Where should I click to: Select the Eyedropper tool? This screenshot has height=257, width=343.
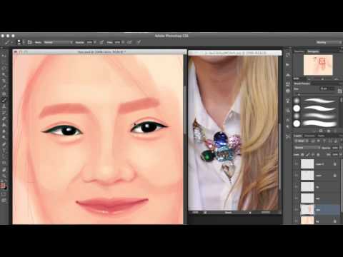point(4,87)
